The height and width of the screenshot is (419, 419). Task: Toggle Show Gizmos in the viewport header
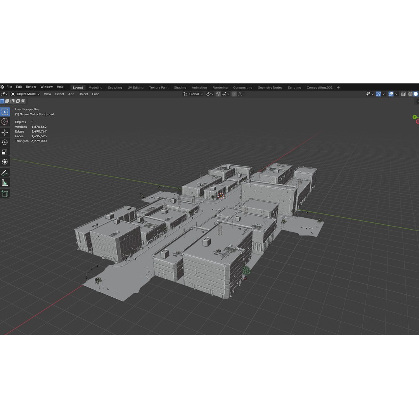pyautogui.click(x=379, y=94)
